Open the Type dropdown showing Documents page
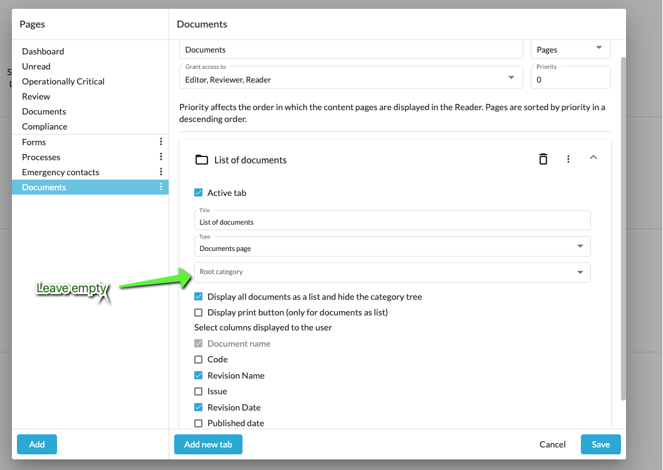663x470 pixels. pyautogui.click(x=392, y=247)
